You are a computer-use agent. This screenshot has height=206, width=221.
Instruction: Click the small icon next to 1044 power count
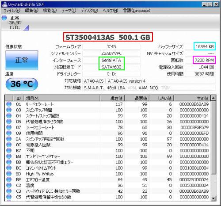click(x=212, y=67)
